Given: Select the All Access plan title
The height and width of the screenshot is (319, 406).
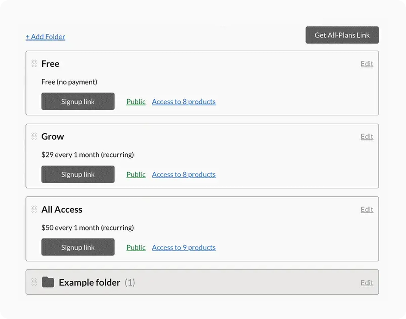Looking at the screenshot, I should pyautogui.click(x=62, y=209).
